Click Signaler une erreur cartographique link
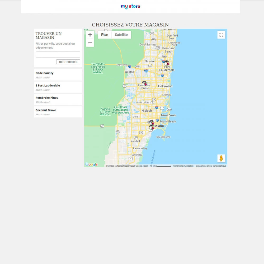Screen dimensions: 264x264 [211, 166]
